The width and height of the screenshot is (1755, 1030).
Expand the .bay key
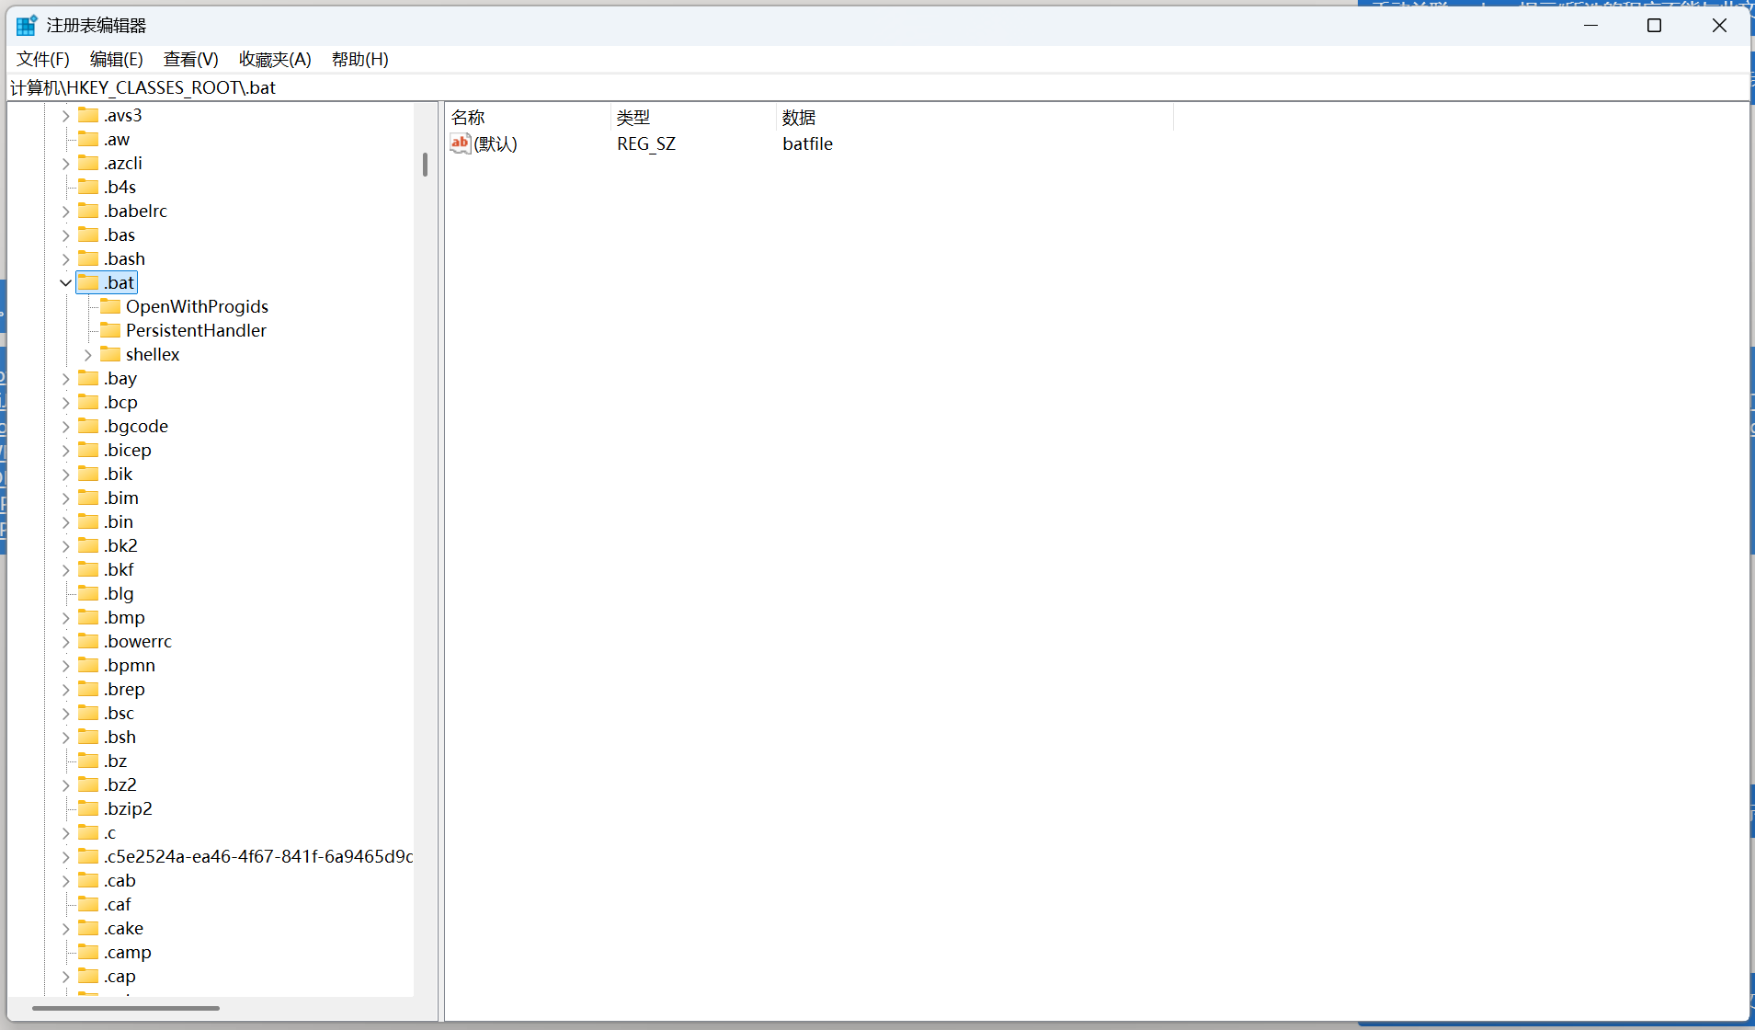pos(65,378)
